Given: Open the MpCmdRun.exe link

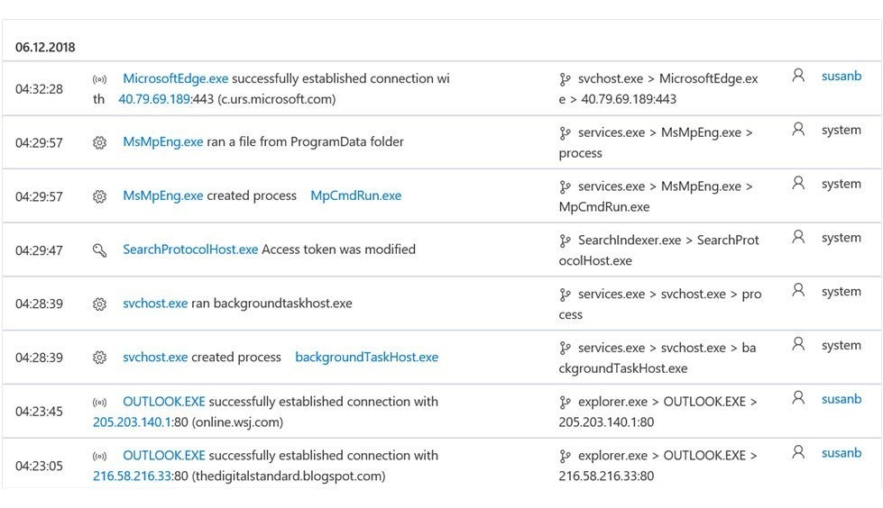Looking at the screenshot, I should (x=356, y=195).
